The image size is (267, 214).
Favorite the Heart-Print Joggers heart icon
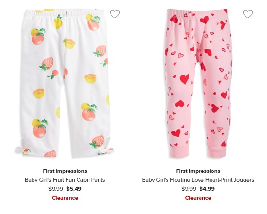[x=248, y=14]
